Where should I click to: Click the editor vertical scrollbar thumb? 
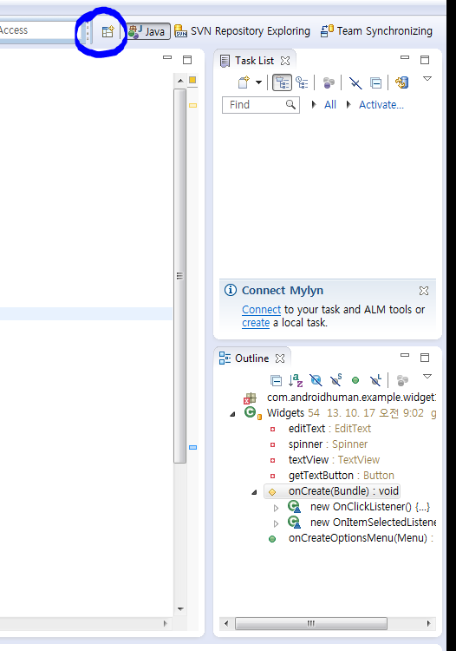pyautogui.click(x=179, y=276)
